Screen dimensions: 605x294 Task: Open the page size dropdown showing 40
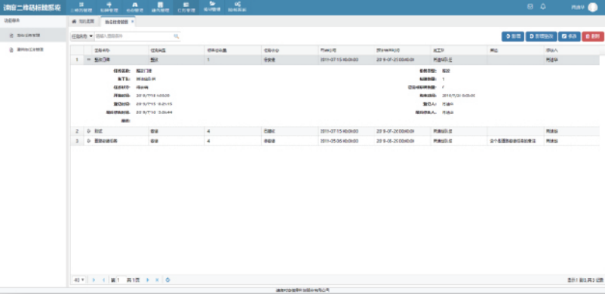click(78, 280)
